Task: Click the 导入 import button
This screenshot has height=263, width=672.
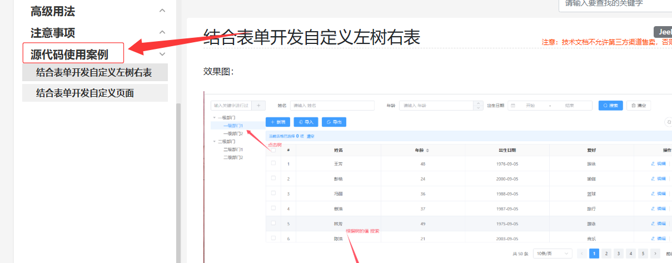Action: 306,122
